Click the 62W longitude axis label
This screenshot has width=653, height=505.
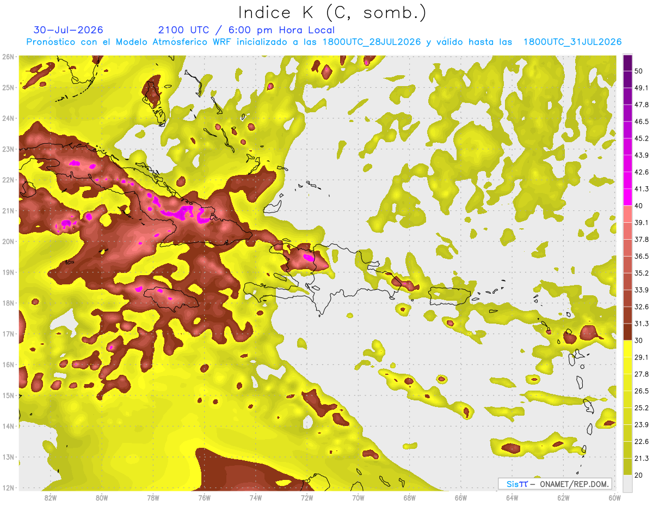pyautogui.click(x=563, y=497)
